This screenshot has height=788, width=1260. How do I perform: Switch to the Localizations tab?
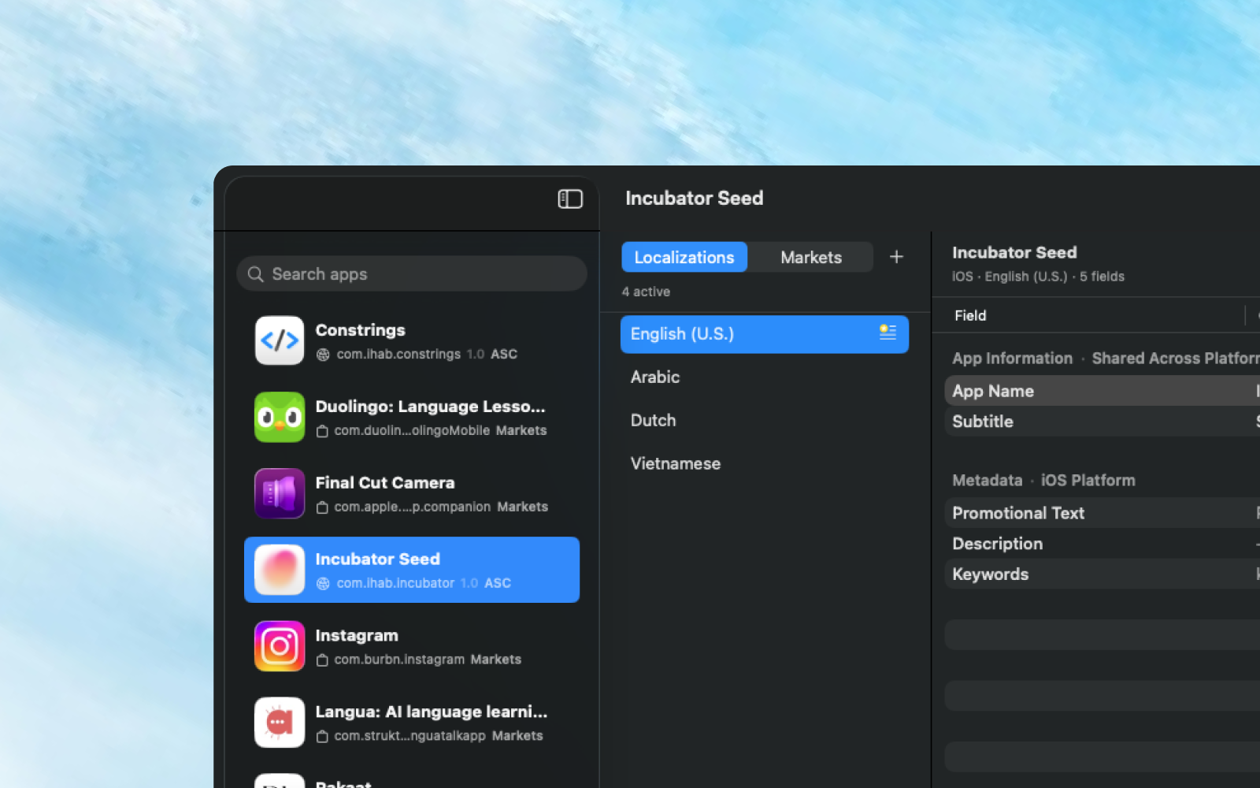(684, 257)
